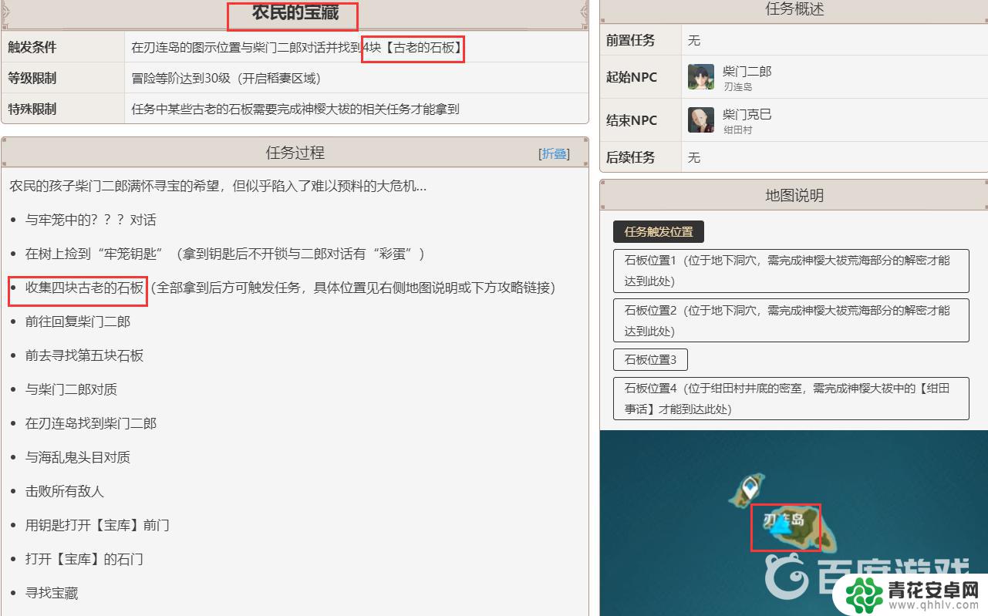Click the 柴门二郎 NPC avatar icon
This screenshot has width=988, height=616.
pyautogui.click(x=701, y=77)
